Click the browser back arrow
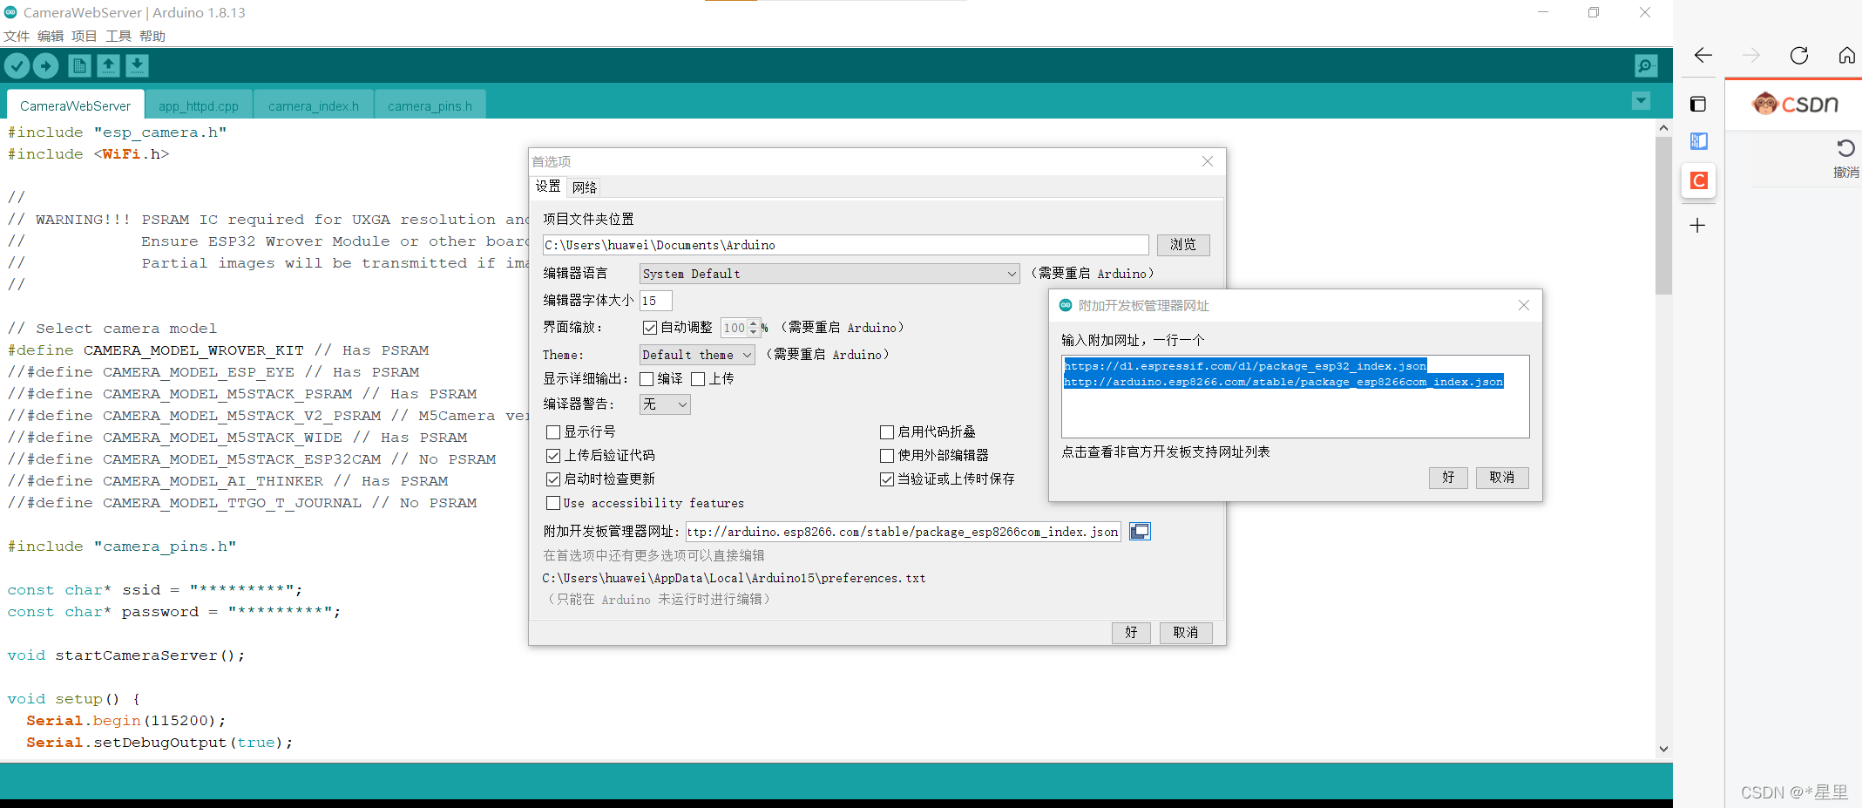This screenshot has height=808, width=1862. click(x=1703, y=56)
